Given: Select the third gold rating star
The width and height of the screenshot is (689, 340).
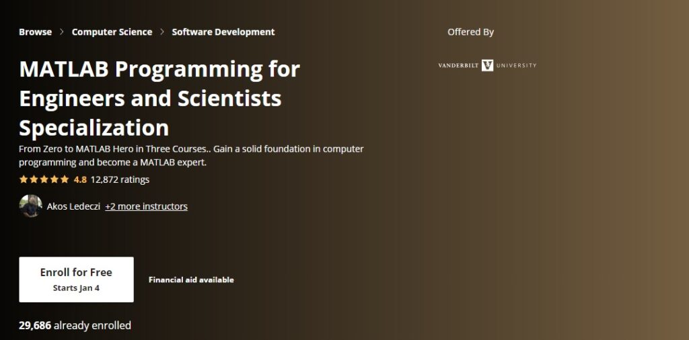Looking at the screenshot, I should [44, 179].
